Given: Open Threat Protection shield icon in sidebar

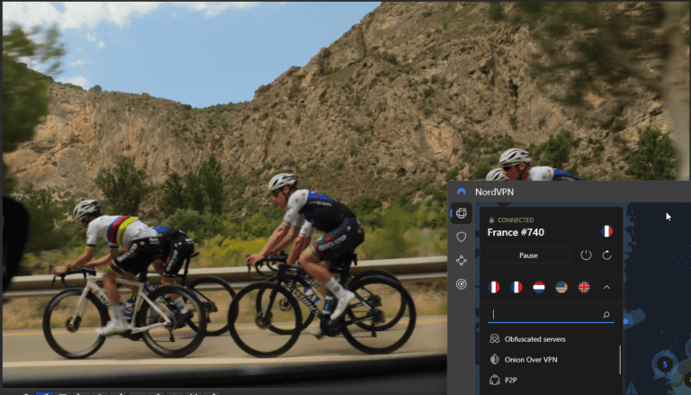Looking at the screenshot, I should click(x=461, y=238).
